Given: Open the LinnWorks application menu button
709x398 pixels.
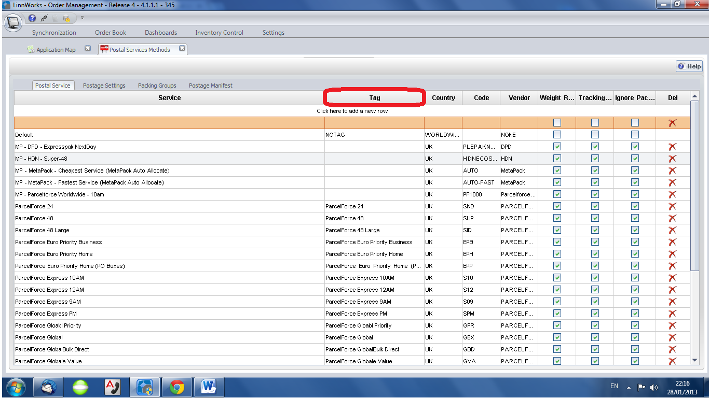Looking at the screenshot, I should pos(12,22).
